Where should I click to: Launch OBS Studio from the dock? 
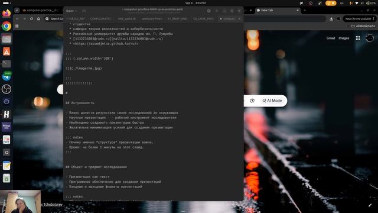coord(6,89)
